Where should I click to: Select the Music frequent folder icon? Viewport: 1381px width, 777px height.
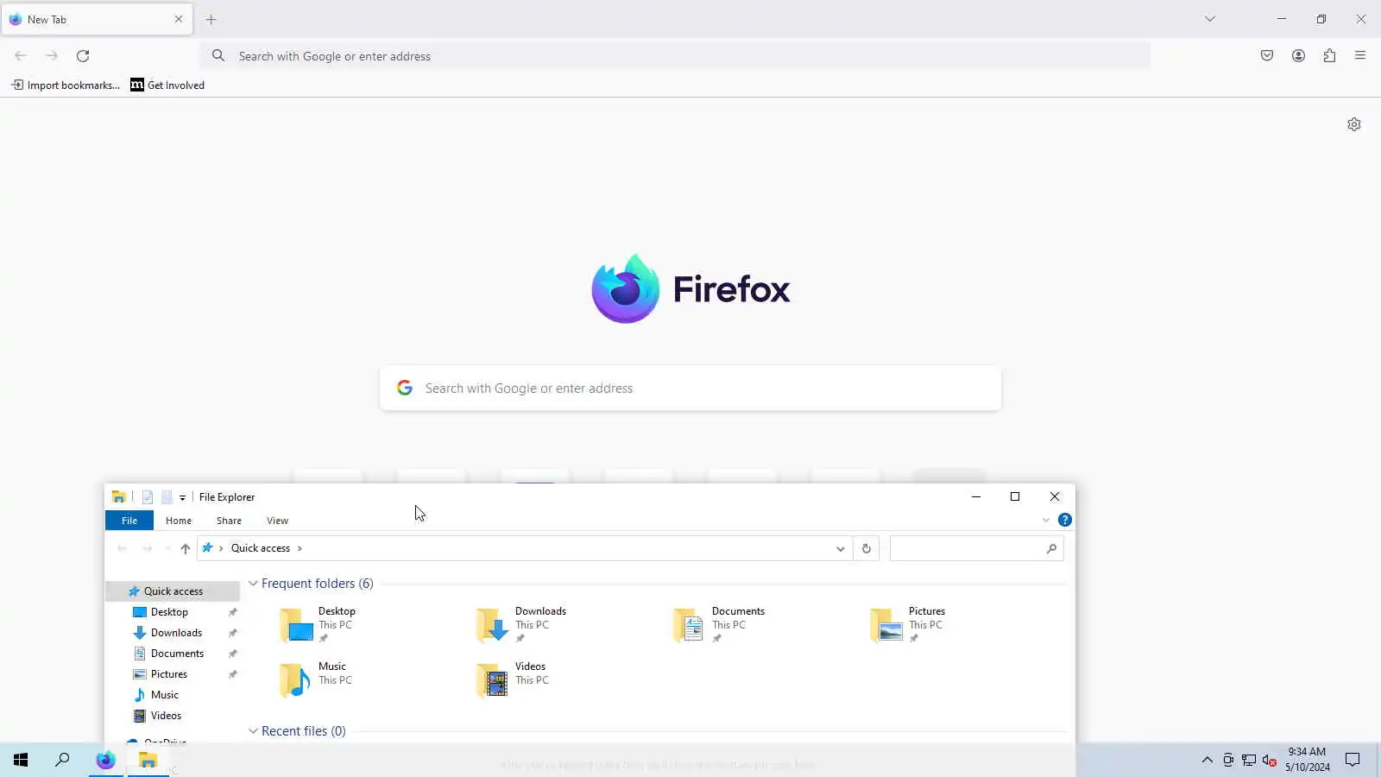coord(295,680)
